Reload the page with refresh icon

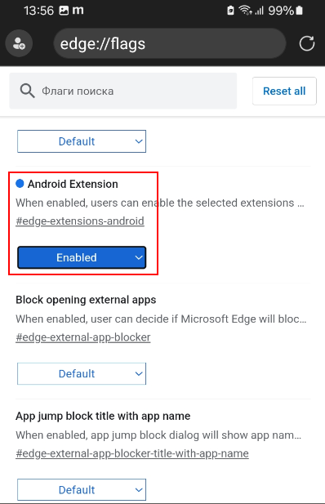[x=307, y=43]
